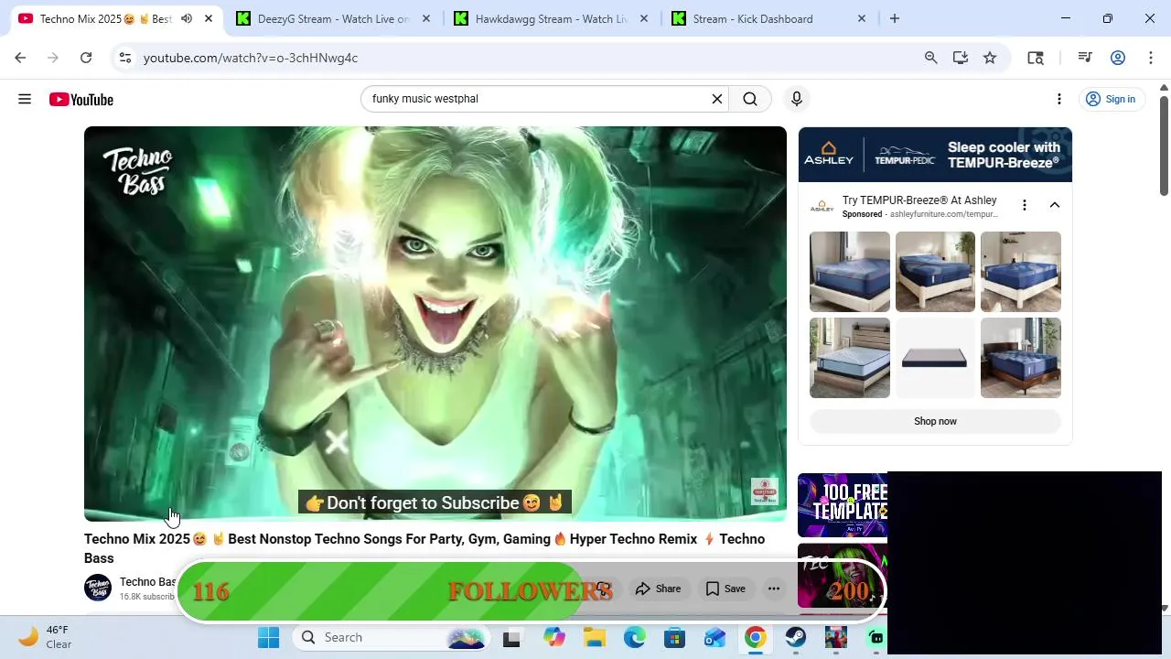Screen dimensions: 1171x659
Task: Clear the YouTube search text with X
Action: pos(717,99)
